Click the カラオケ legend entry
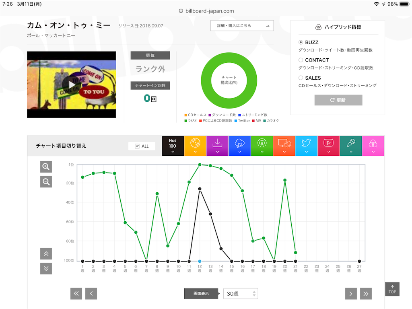The height and width of the screenshot is (309, 412). coord(271,121)
